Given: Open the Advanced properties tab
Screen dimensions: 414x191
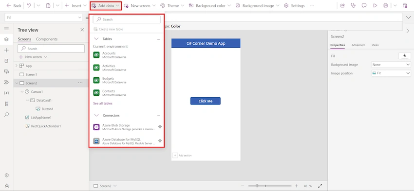Looking at the screenshot, I should point(358,45).
